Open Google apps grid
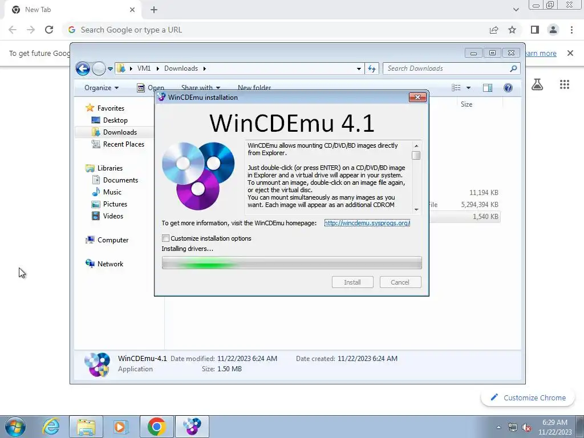584x438 pixels. (x=565, y=84)
